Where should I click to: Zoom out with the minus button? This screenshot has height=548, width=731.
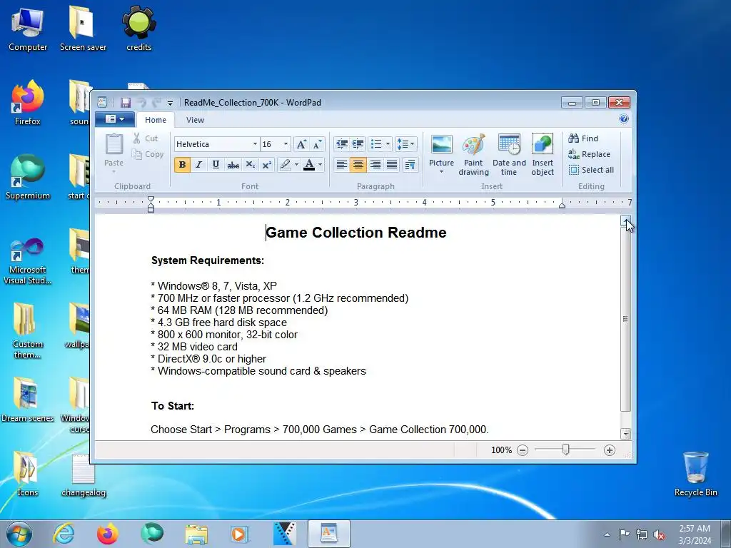523,450
